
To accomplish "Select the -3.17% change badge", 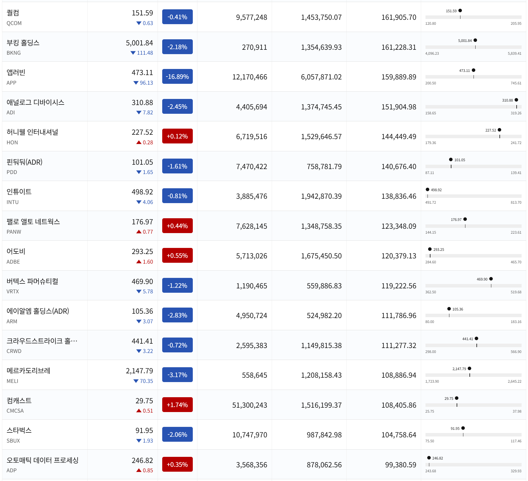I will click(x=177, y=375).
